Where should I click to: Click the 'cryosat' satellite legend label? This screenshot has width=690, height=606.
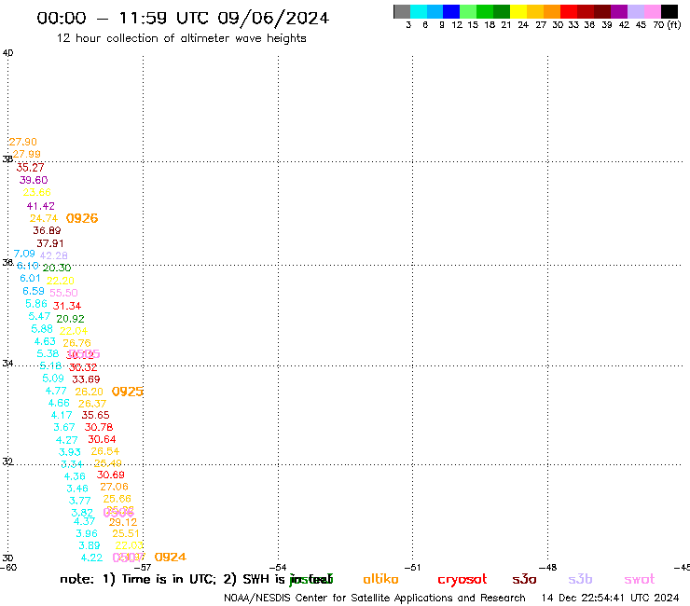[462, 580]
